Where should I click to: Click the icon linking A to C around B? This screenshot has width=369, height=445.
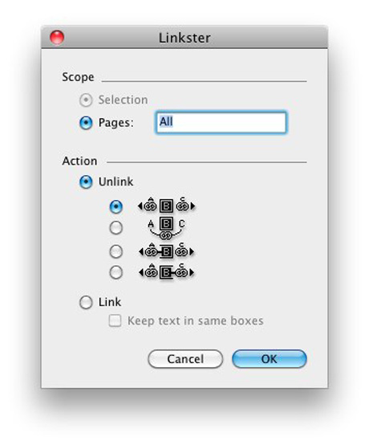166,228
